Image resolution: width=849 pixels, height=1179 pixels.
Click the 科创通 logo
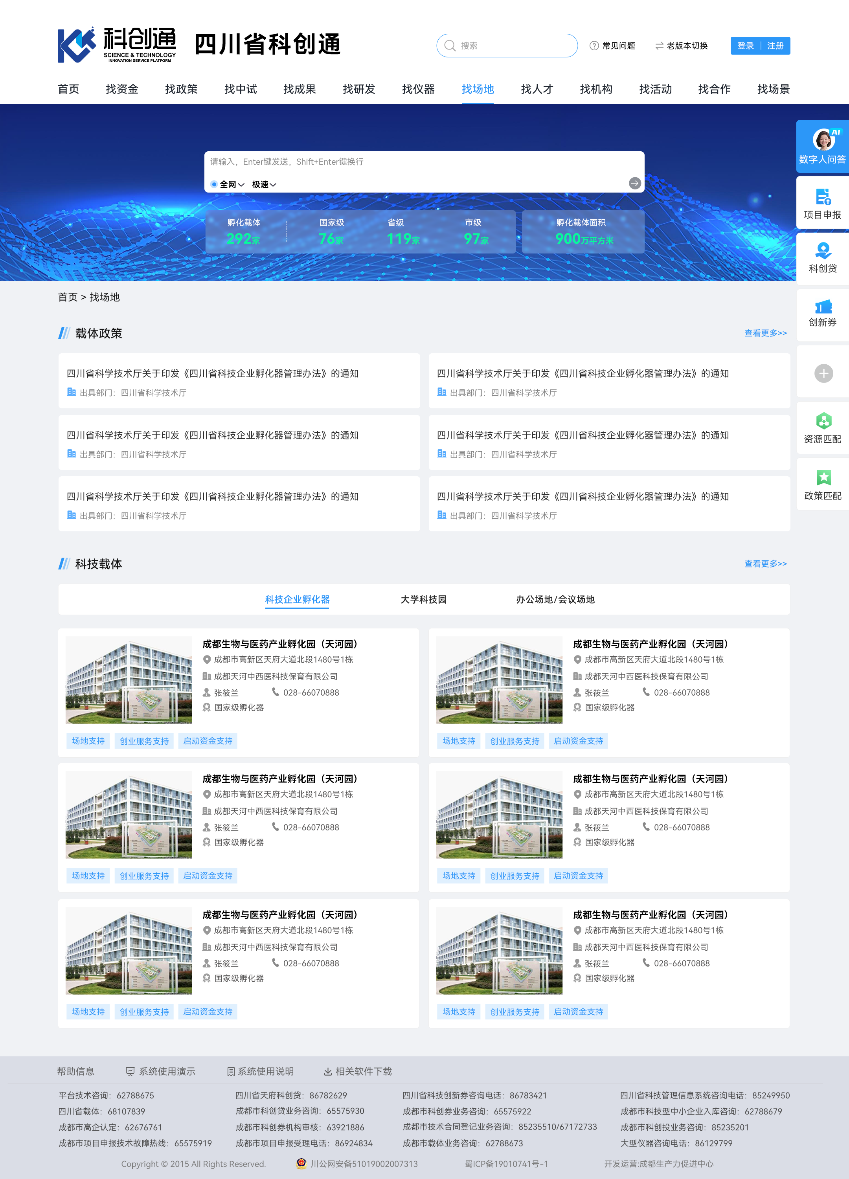117,45
